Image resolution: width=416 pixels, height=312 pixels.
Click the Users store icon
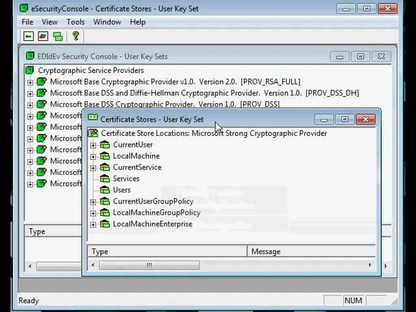pos(105,190)
